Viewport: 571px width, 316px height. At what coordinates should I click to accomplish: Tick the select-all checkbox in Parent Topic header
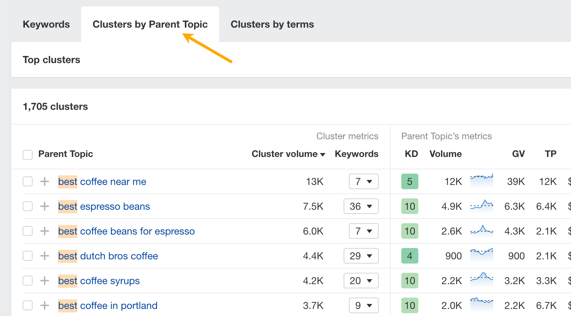pyautogui.click(x=28, y=154)
